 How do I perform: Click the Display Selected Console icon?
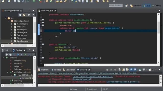[x=144, y=70]
